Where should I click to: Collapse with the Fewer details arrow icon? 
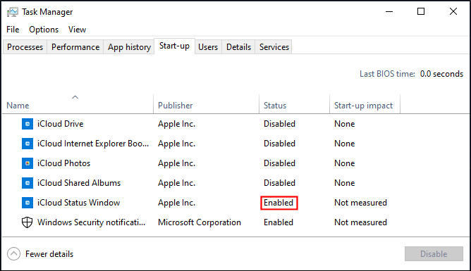tap(14, 254)
